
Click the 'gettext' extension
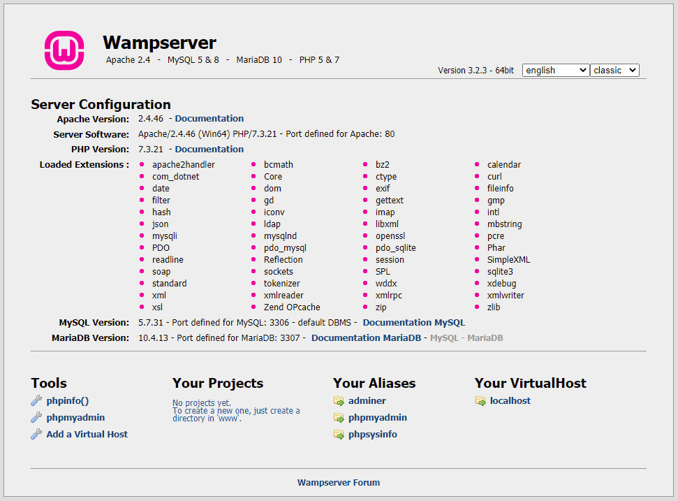390,201
